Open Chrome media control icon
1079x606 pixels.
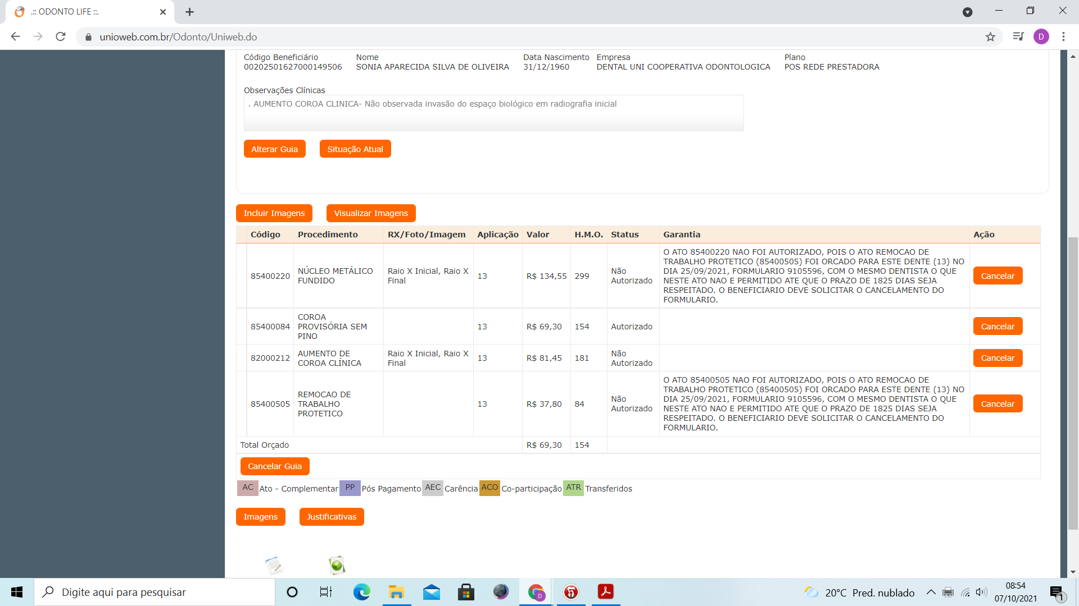point(1018,37)
